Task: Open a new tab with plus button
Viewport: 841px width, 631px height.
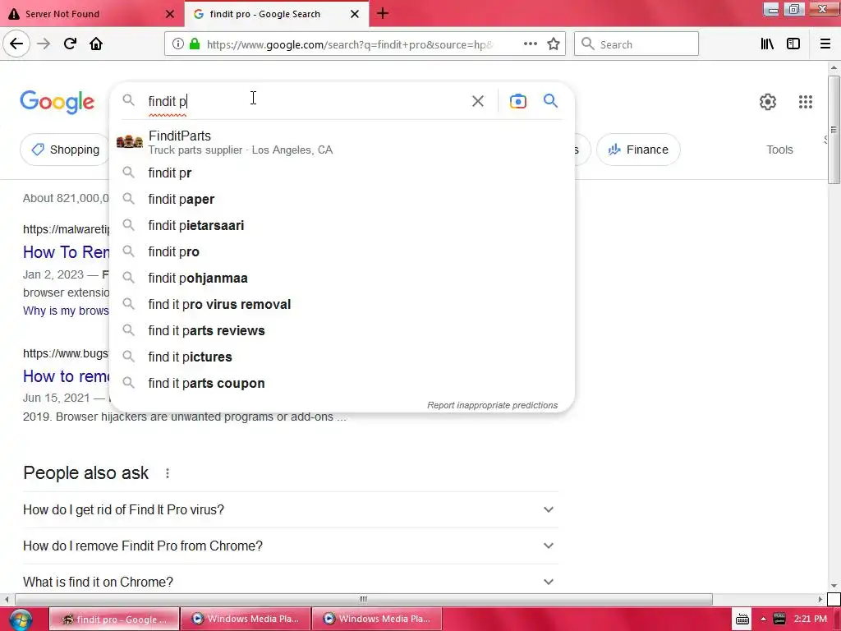Action: click(x=383, y=13)
